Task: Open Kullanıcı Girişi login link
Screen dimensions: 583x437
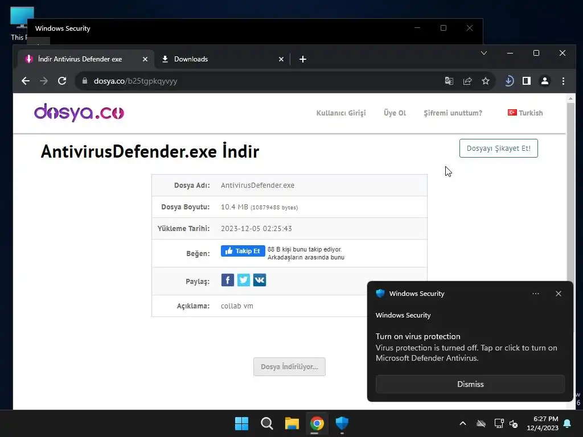Action: pos(341,113)
